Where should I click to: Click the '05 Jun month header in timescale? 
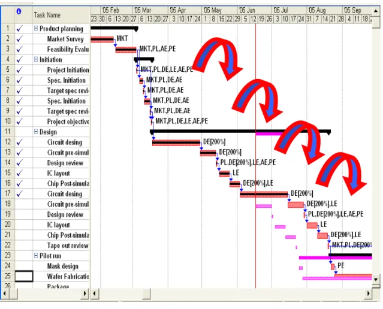tap(247, 11)
